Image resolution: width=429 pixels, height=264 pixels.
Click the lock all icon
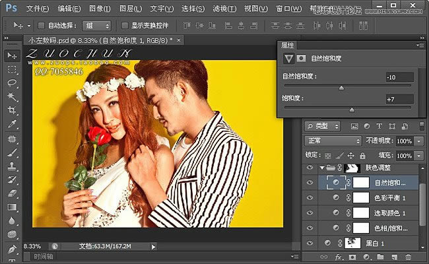click(362, 156)
